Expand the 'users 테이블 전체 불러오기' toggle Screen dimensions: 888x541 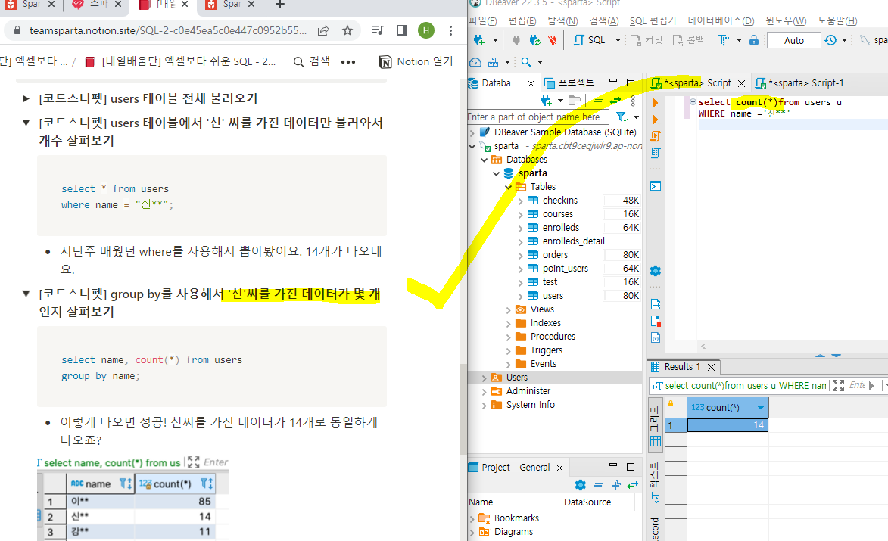click(26, 99)
